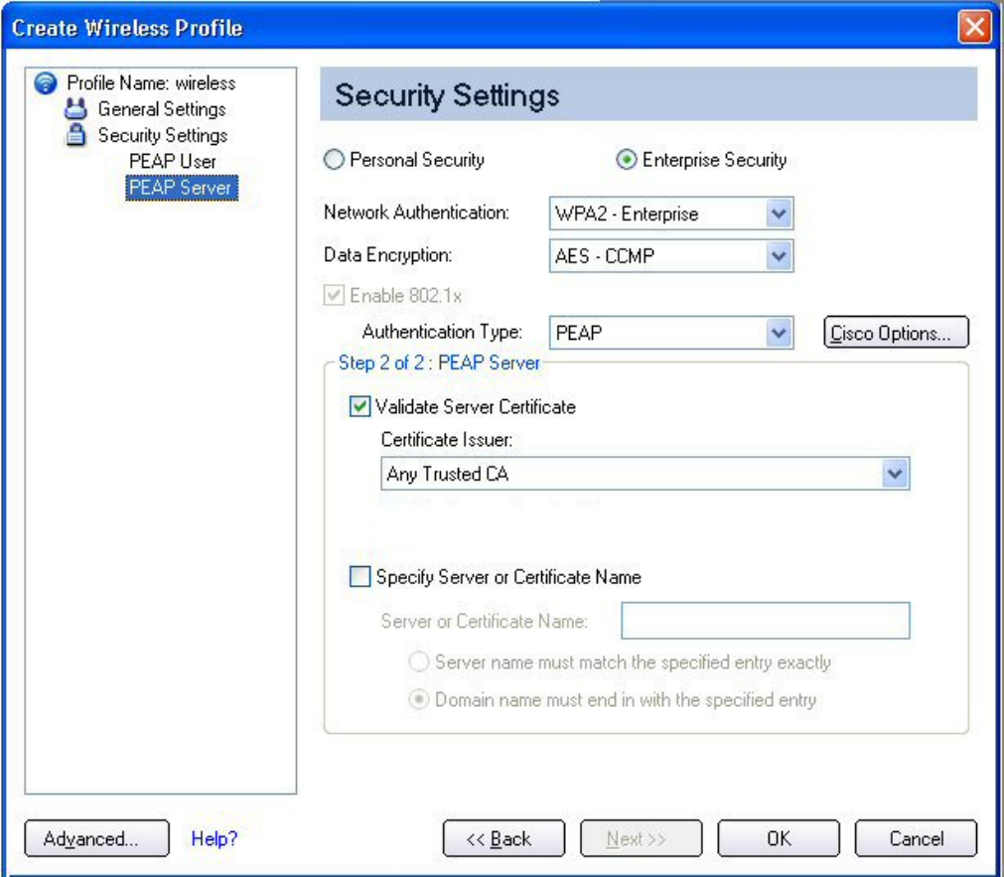Image resolution: width=1004 pixels, height=877 pixels.
Task: Enable Specify Server or Certificate Name
Action: tap(359, 576)
